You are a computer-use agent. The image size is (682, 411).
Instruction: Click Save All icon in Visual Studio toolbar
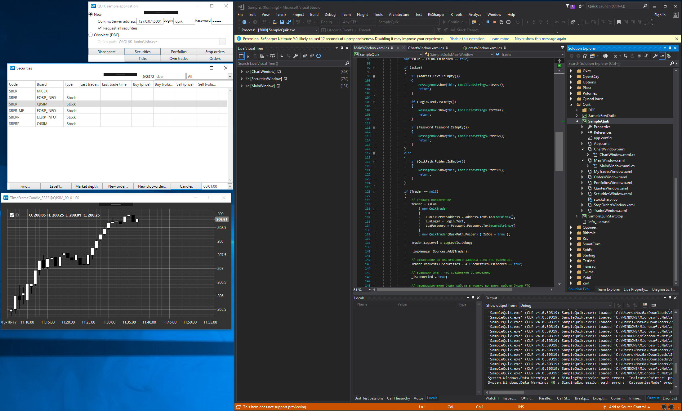[x=289, y=22]
